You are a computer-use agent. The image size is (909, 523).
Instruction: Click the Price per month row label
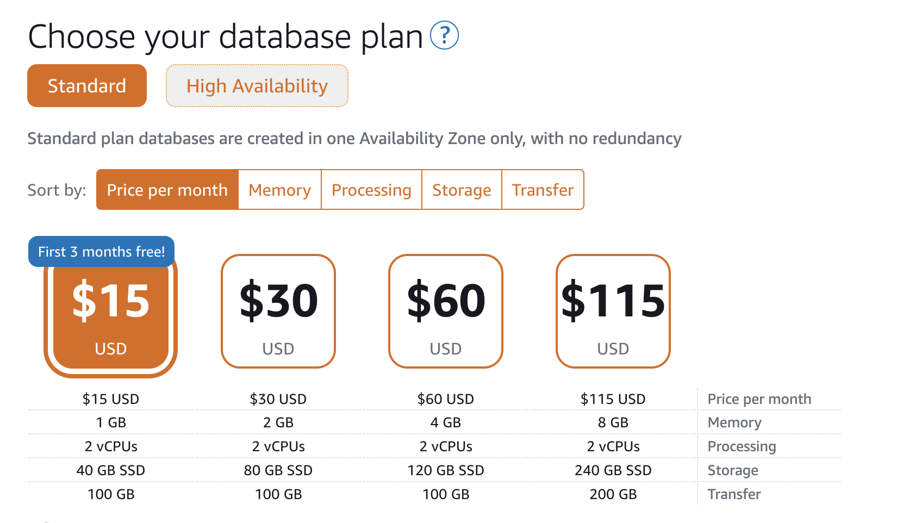[x=759, y=399]
